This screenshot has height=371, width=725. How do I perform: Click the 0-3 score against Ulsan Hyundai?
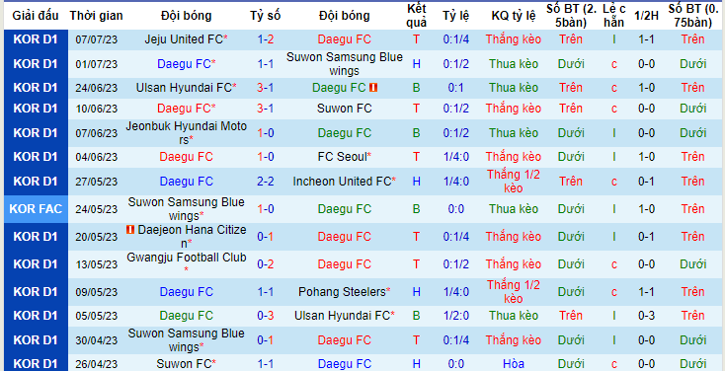point(266,316)
